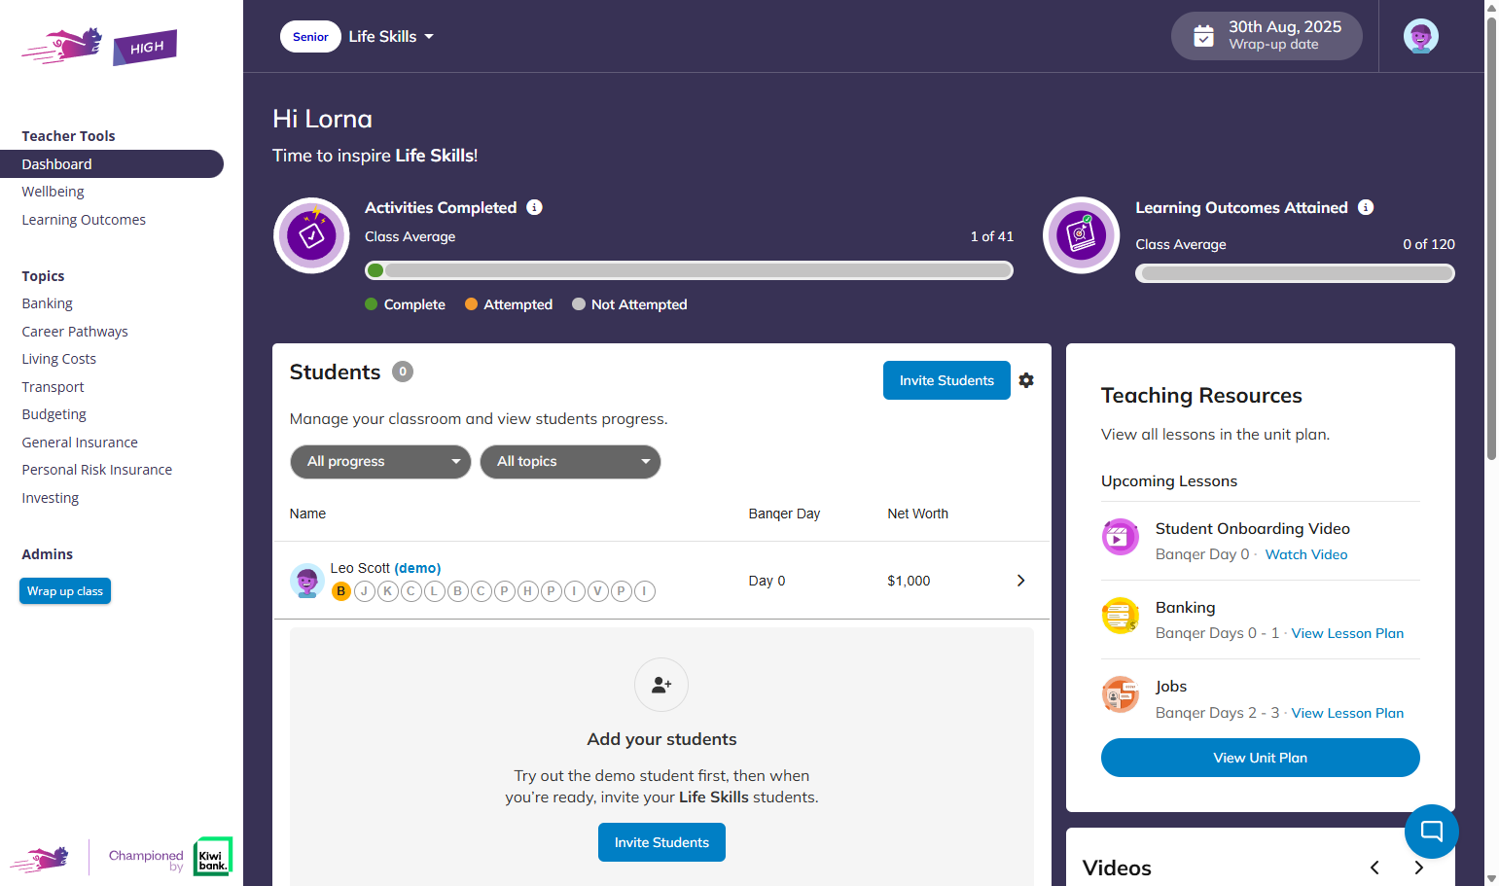Open the Students settings gear
1499x886 pixels.
coord(1026,380)
